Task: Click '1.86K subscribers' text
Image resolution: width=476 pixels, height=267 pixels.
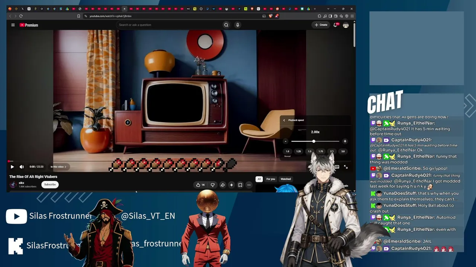Action: pyautogui.click(x=28, y=187)
